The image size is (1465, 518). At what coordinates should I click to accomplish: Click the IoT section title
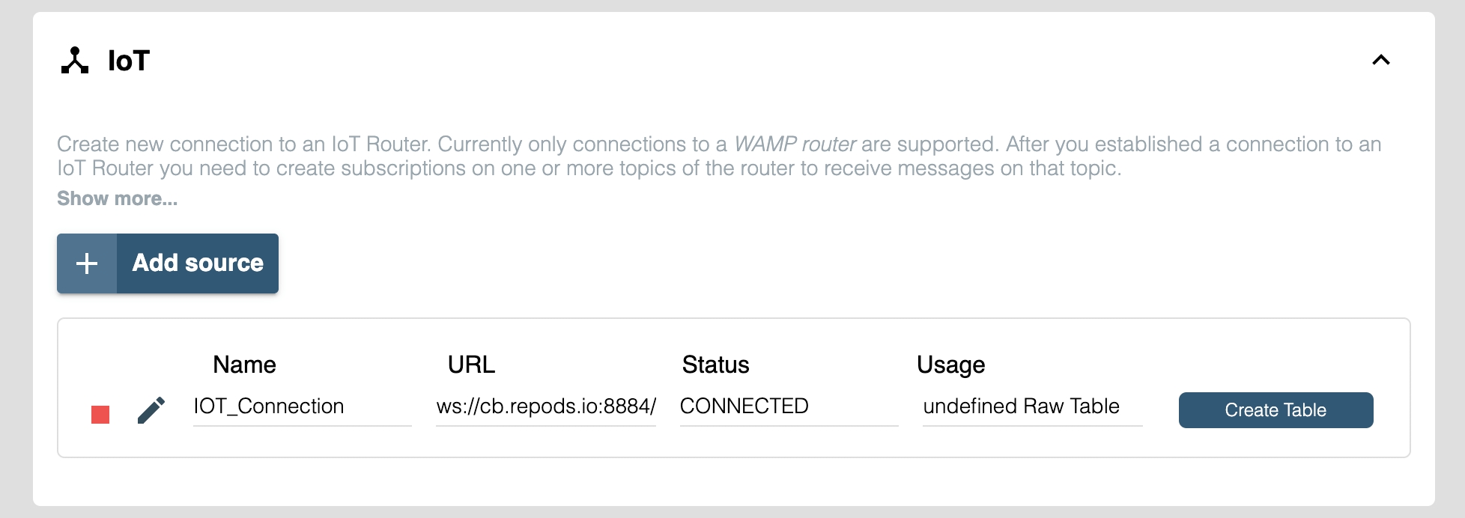[x=129, y=61]
